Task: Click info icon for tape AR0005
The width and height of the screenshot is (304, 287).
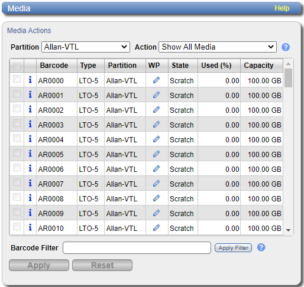Action: click(30, 154)
